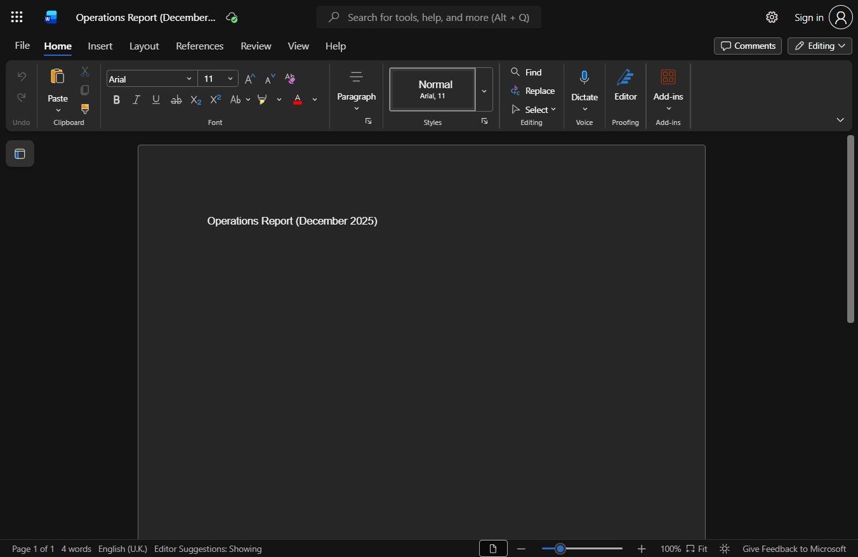The width and height of the screenshot is (858, 557).
Task: Switch to print layout page view
Action: pyautogui.click(x=493, y=549)
